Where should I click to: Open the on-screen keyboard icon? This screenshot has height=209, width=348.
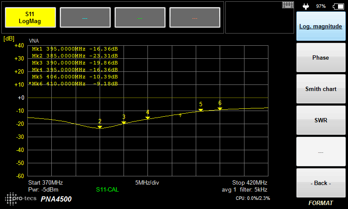[288, 5]
